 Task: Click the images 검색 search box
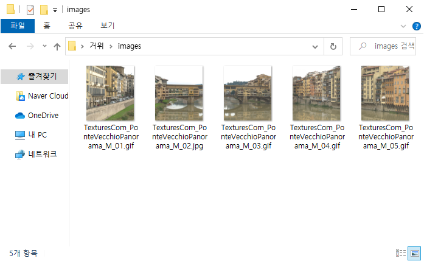point(383,46)
